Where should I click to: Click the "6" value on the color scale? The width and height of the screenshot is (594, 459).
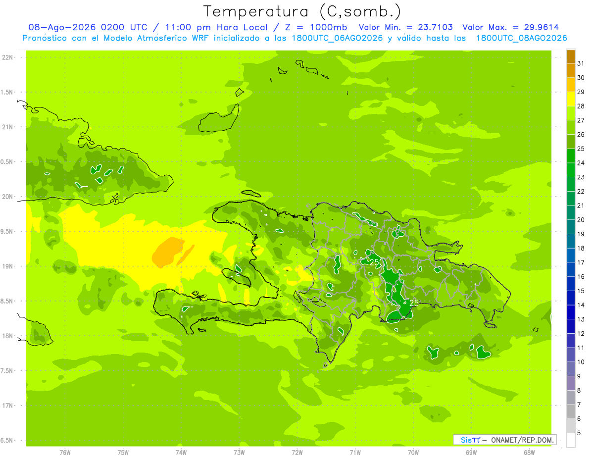(579, 419)
